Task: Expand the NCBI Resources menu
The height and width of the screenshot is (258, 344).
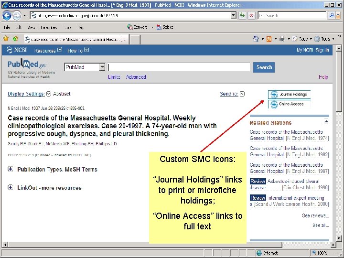Action: (48, 51)
